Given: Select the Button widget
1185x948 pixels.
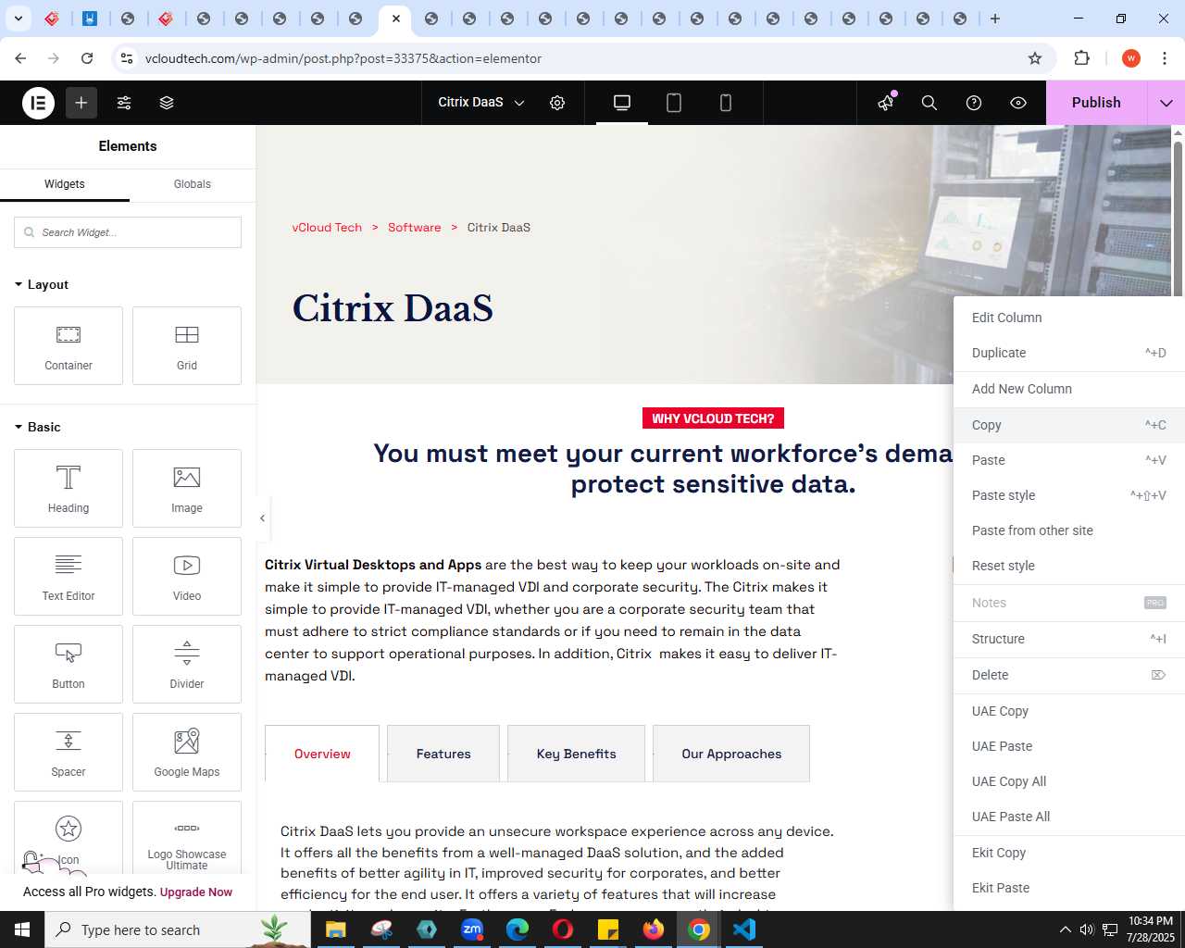Looking at the screenshot, I should point(69,664).
